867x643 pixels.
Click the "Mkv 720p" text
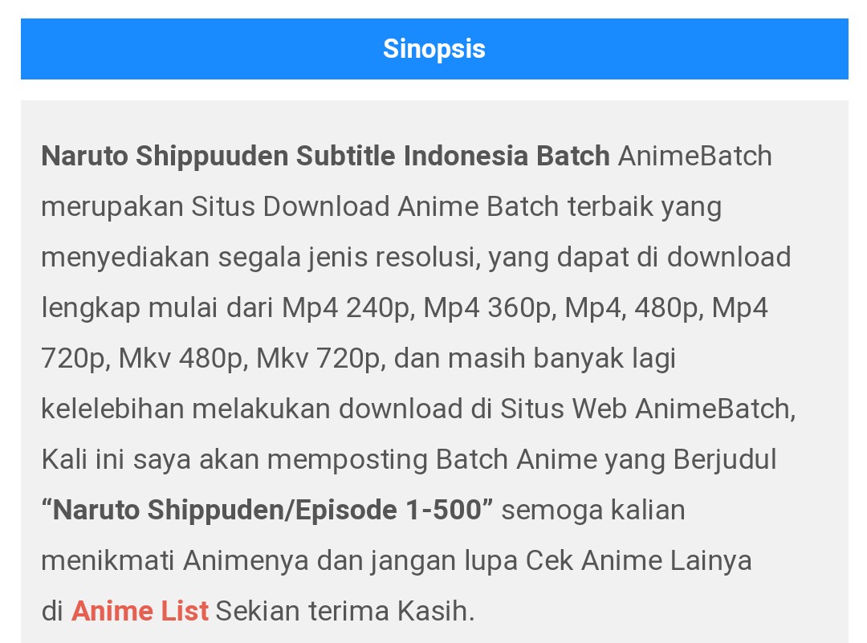[319, 359]
